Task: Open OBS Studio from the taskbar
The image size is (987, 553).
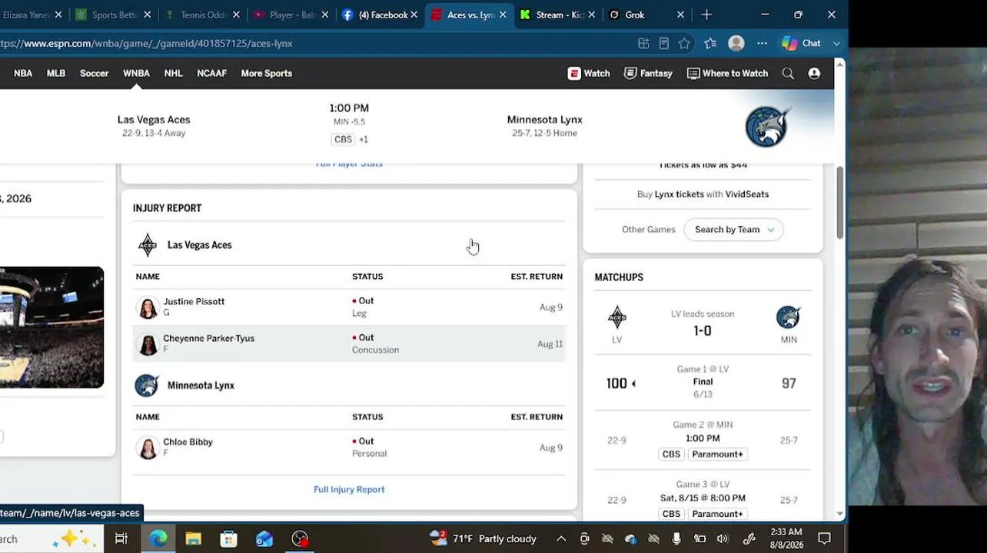Action: [300, 538]
